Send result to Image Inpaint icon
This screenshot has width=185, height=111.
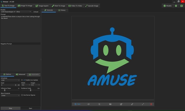(x=121, y=104)
